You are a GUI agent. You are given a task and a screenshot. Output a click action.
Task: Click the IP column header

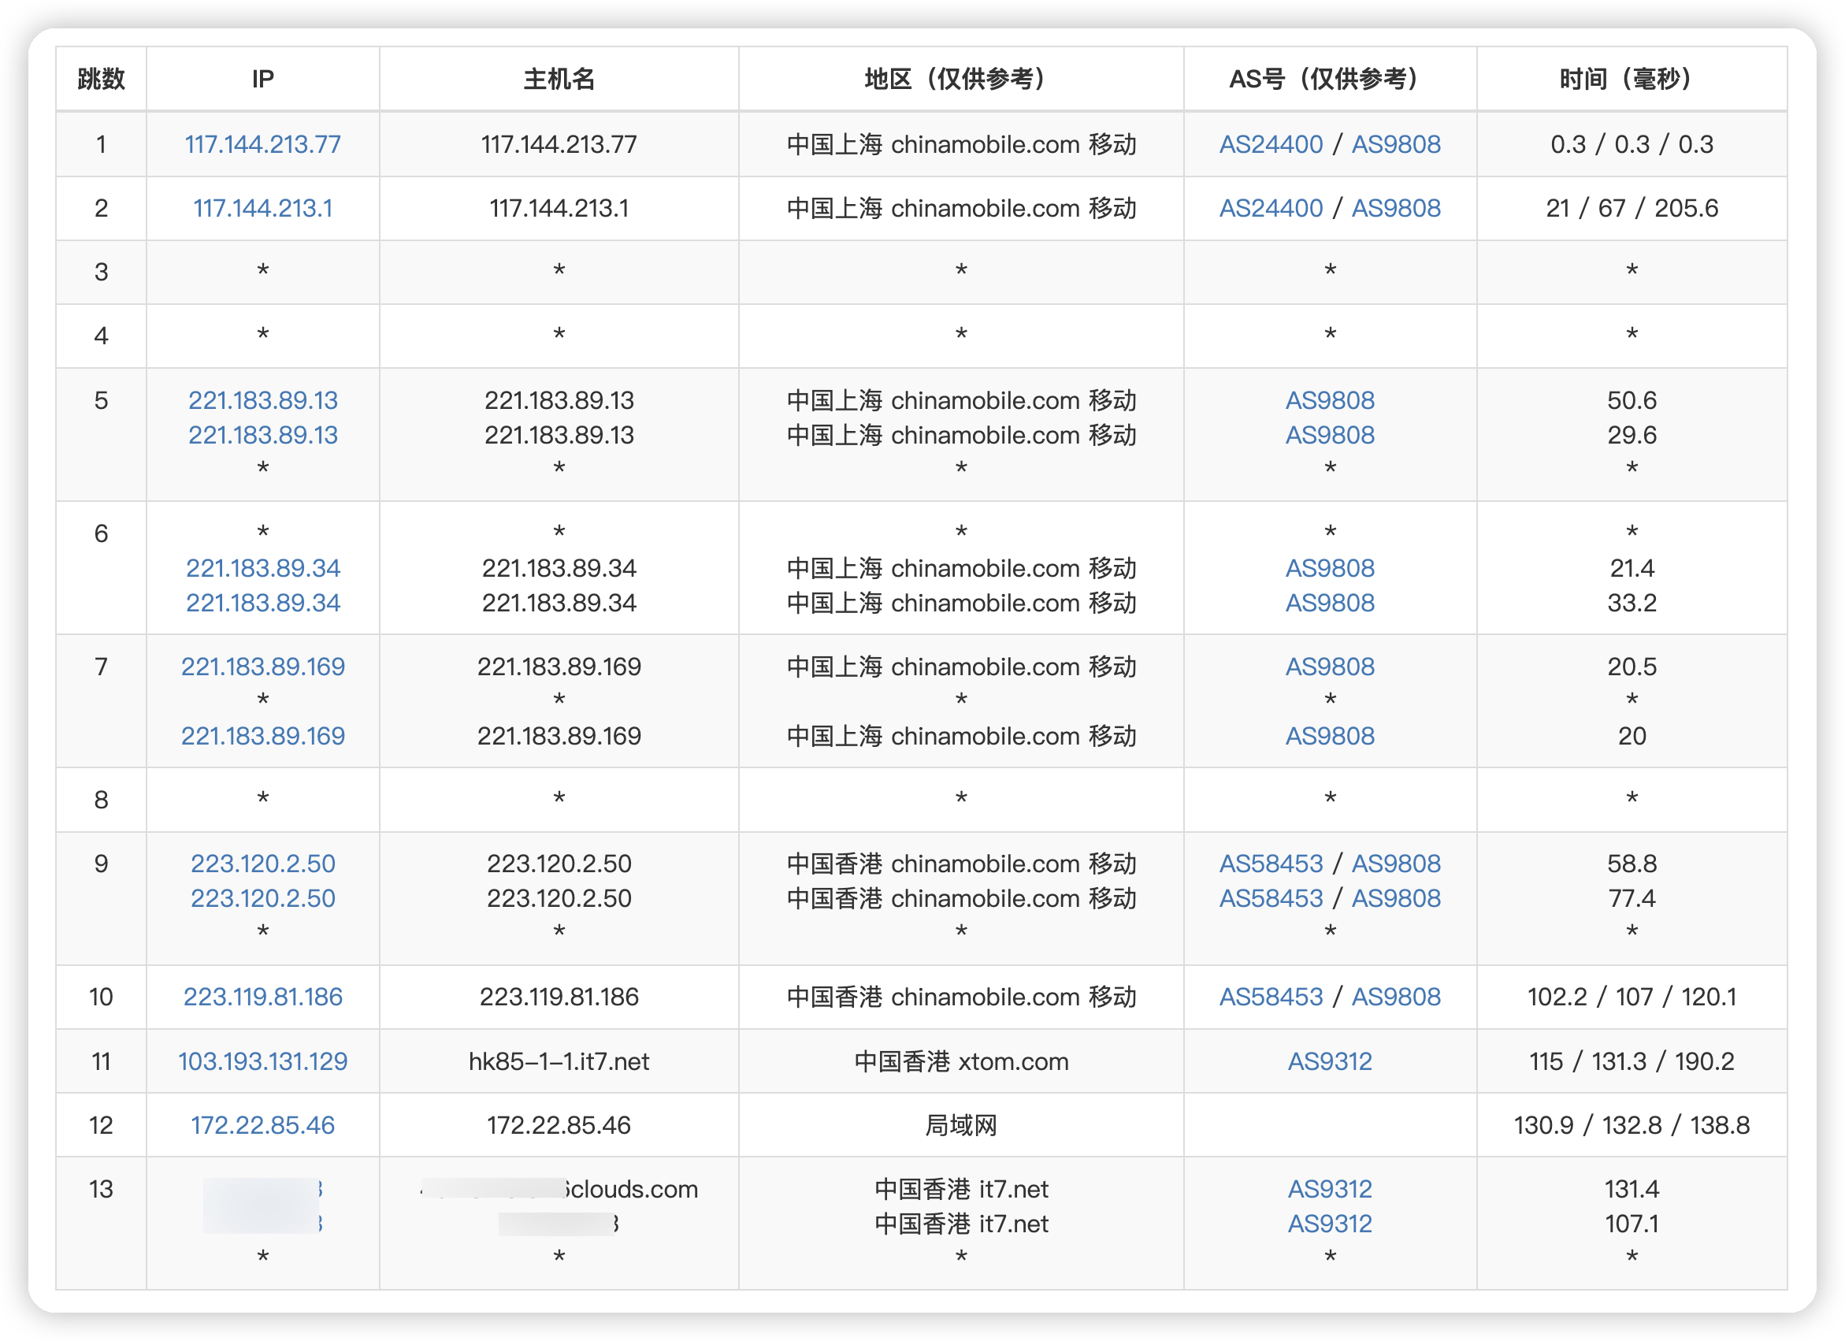(263, 79)
